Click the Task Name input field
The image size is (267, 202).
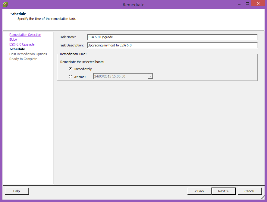(172, 37)
